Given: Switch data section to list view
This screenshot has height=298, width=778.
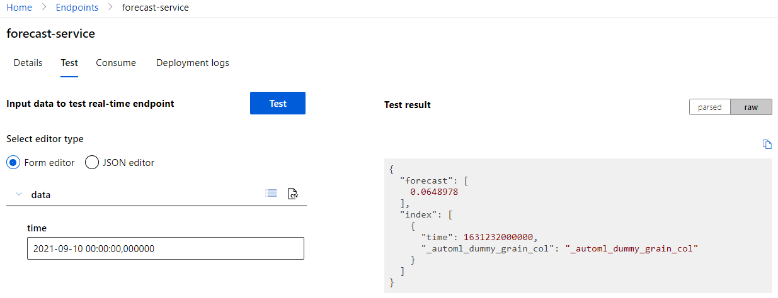Looking at the screenshot, I should tap(272, 194).
